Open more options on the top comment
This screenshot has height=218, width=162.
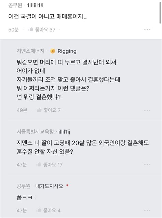click(147, 29)
